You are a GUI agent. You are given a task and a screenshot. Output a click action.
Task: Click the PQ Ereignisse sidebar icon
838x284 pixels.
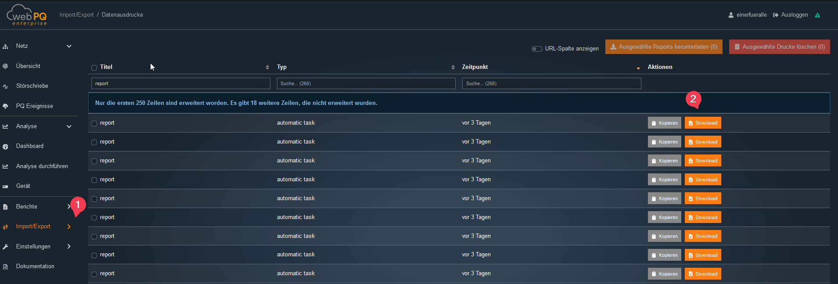point(5,106)
